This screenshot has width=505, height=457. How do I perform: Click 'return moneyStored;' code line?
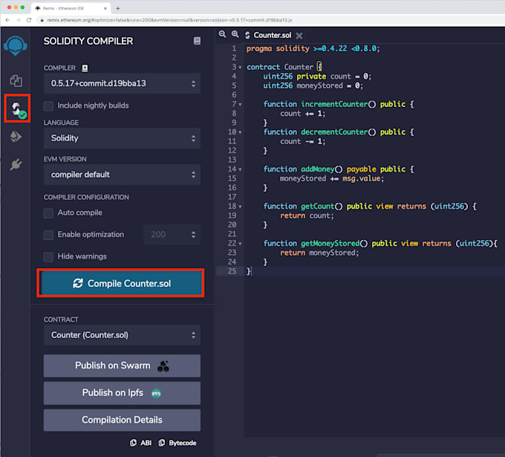319,253
